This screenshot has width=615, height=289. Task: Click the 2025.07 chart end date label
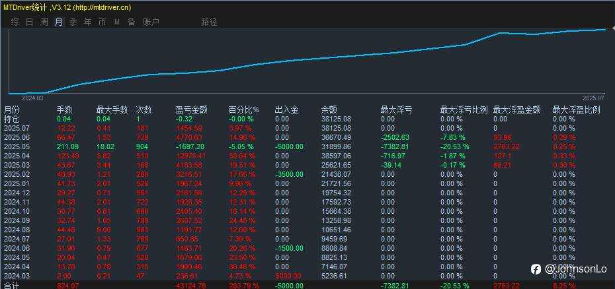594,98
